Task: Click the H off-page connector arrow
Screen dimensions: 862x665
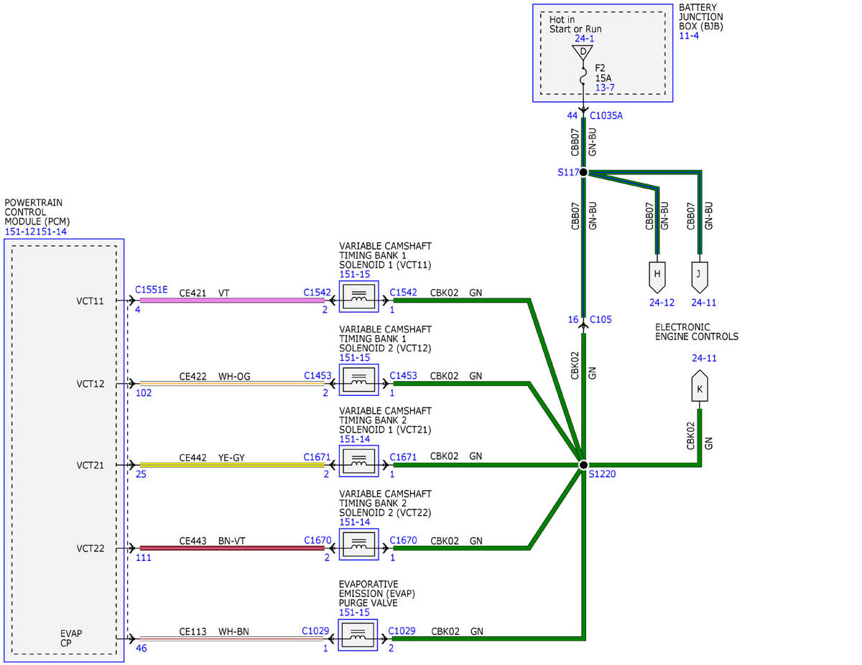Action: 657,275
